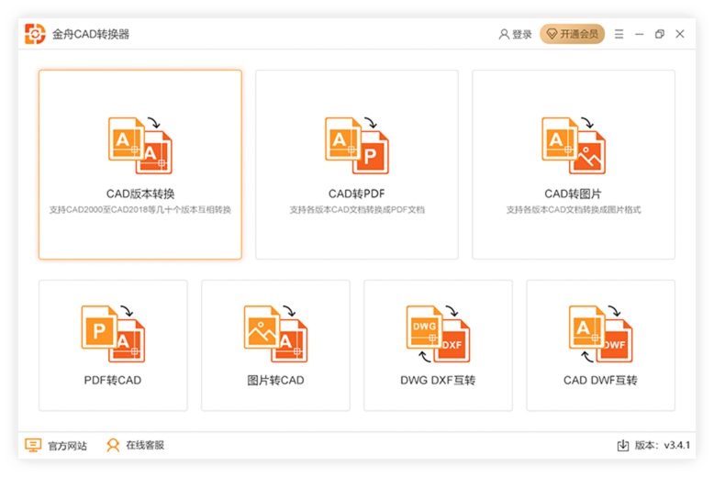
Task: Select the CAD版本转换 label
Action: click(x=140, y=194)
